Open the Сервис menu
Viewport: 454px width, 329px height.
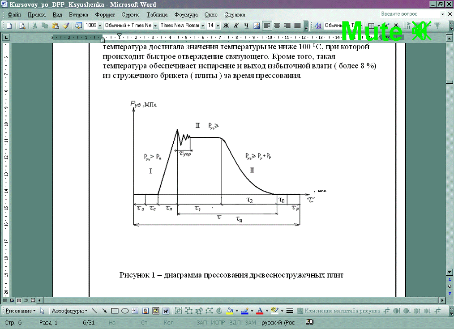click(x=130, y=15)
